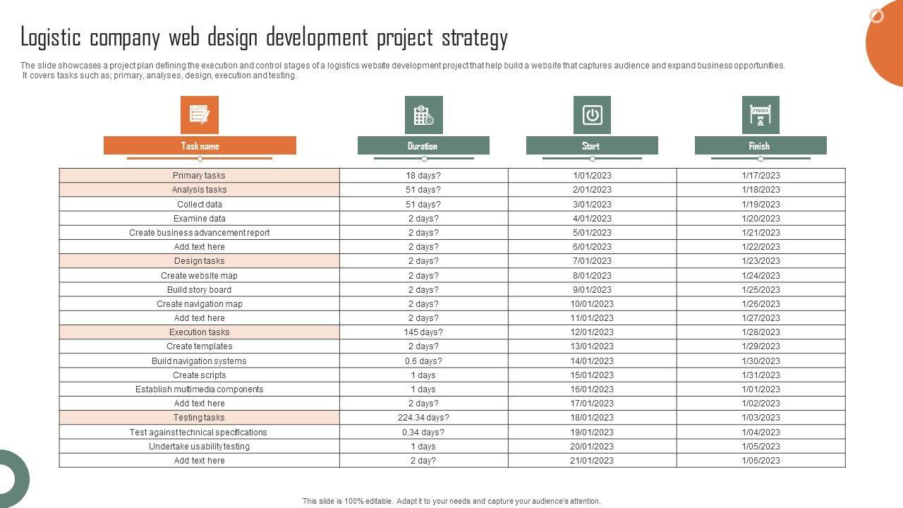Click start date "14/01/2023"
This screenshot has width=903, height=508.
tap(592, 361)
